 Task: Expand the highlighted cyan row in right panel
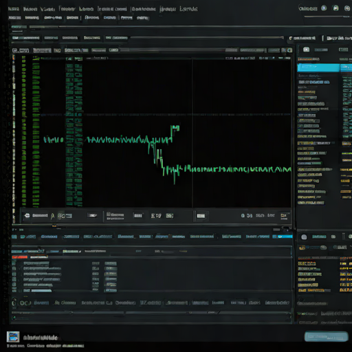point(318,67)
